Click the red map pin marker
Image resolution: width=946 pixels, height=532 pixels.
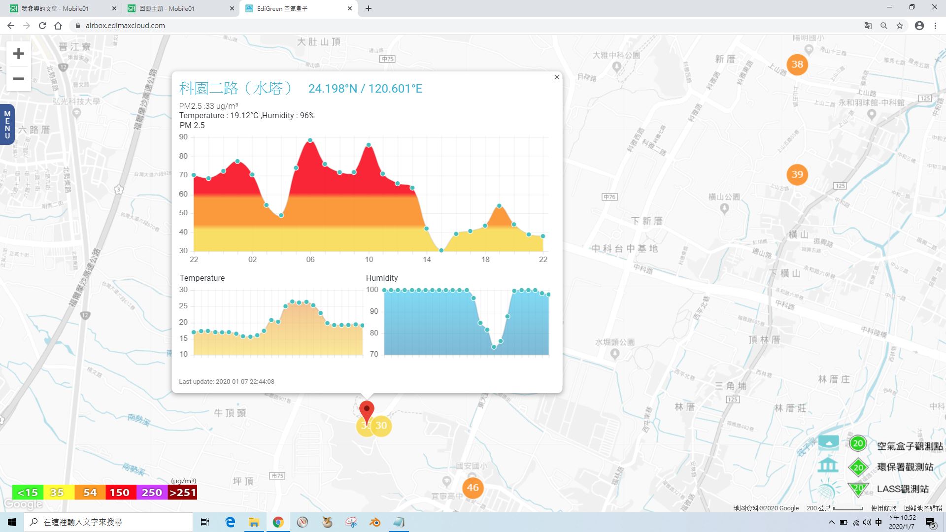coord(367,412)
